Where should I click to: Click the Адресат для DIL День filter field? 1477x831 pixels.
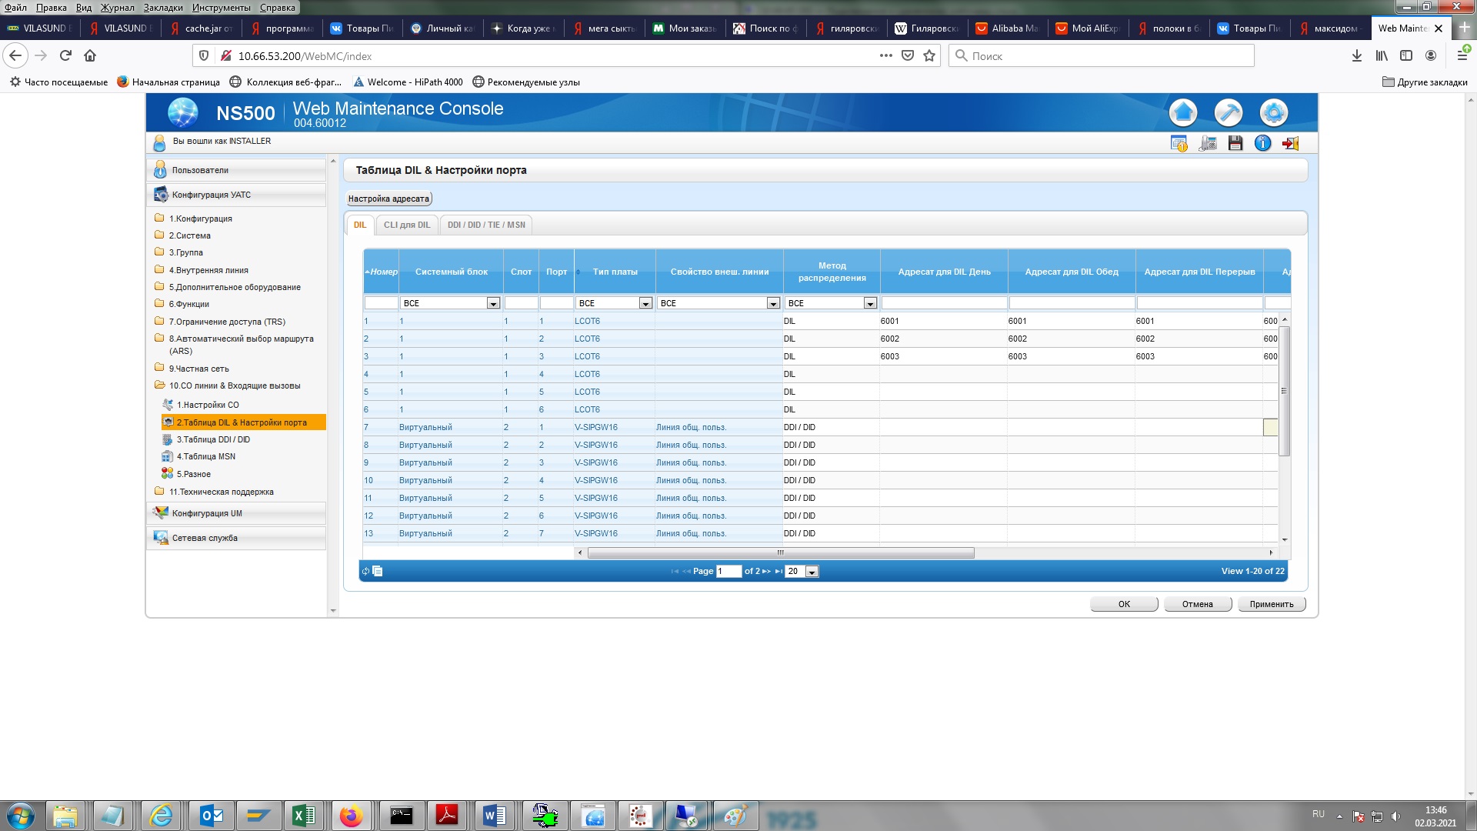tap(944, 303)
